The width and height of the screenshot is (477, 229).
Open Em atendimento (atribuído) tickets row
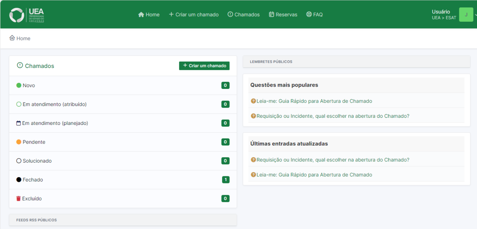pyautogui.click(x=55, y=104)
